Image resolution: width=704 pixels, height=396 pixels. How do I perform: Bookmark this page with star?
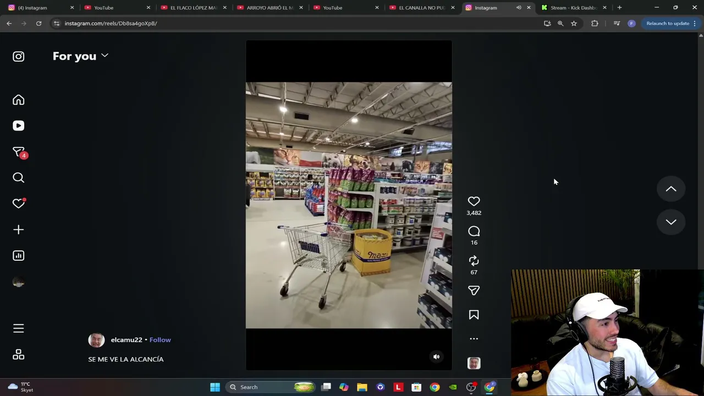(574, 23)
